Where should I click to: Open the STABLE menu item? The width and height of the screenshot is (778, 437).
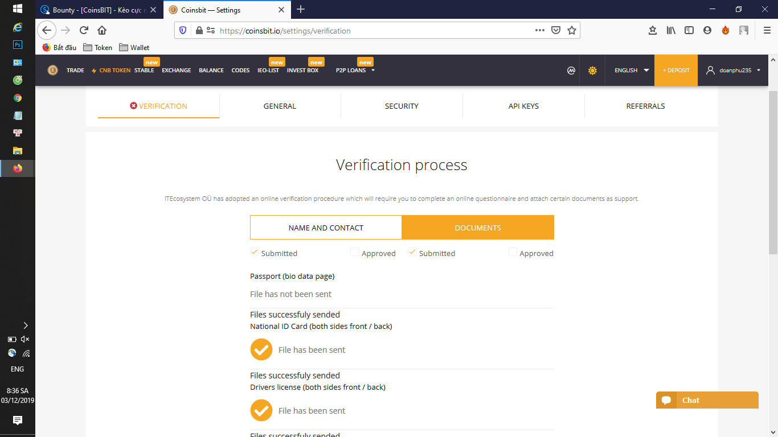click(144, 71)
